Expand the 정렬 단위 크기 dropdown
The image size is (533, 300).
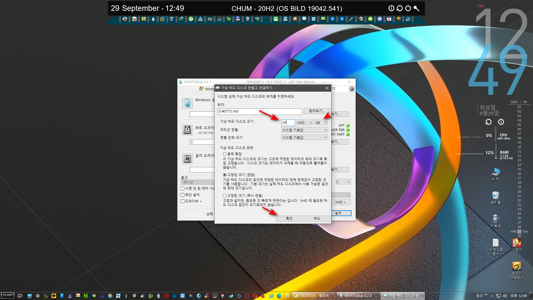click(305, 137)
